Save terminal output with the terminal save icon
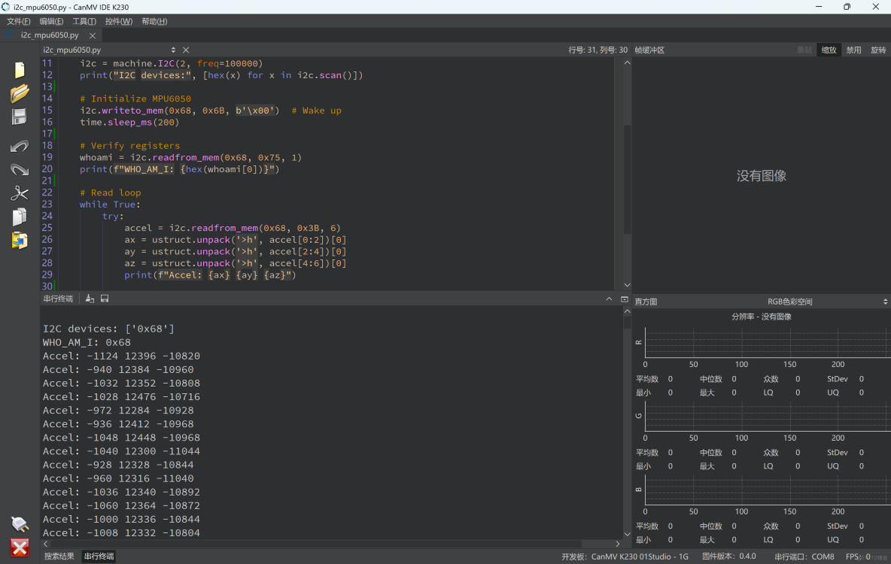Image resolution: width=891 pixels, height=564 pixels. pos(105,299)
